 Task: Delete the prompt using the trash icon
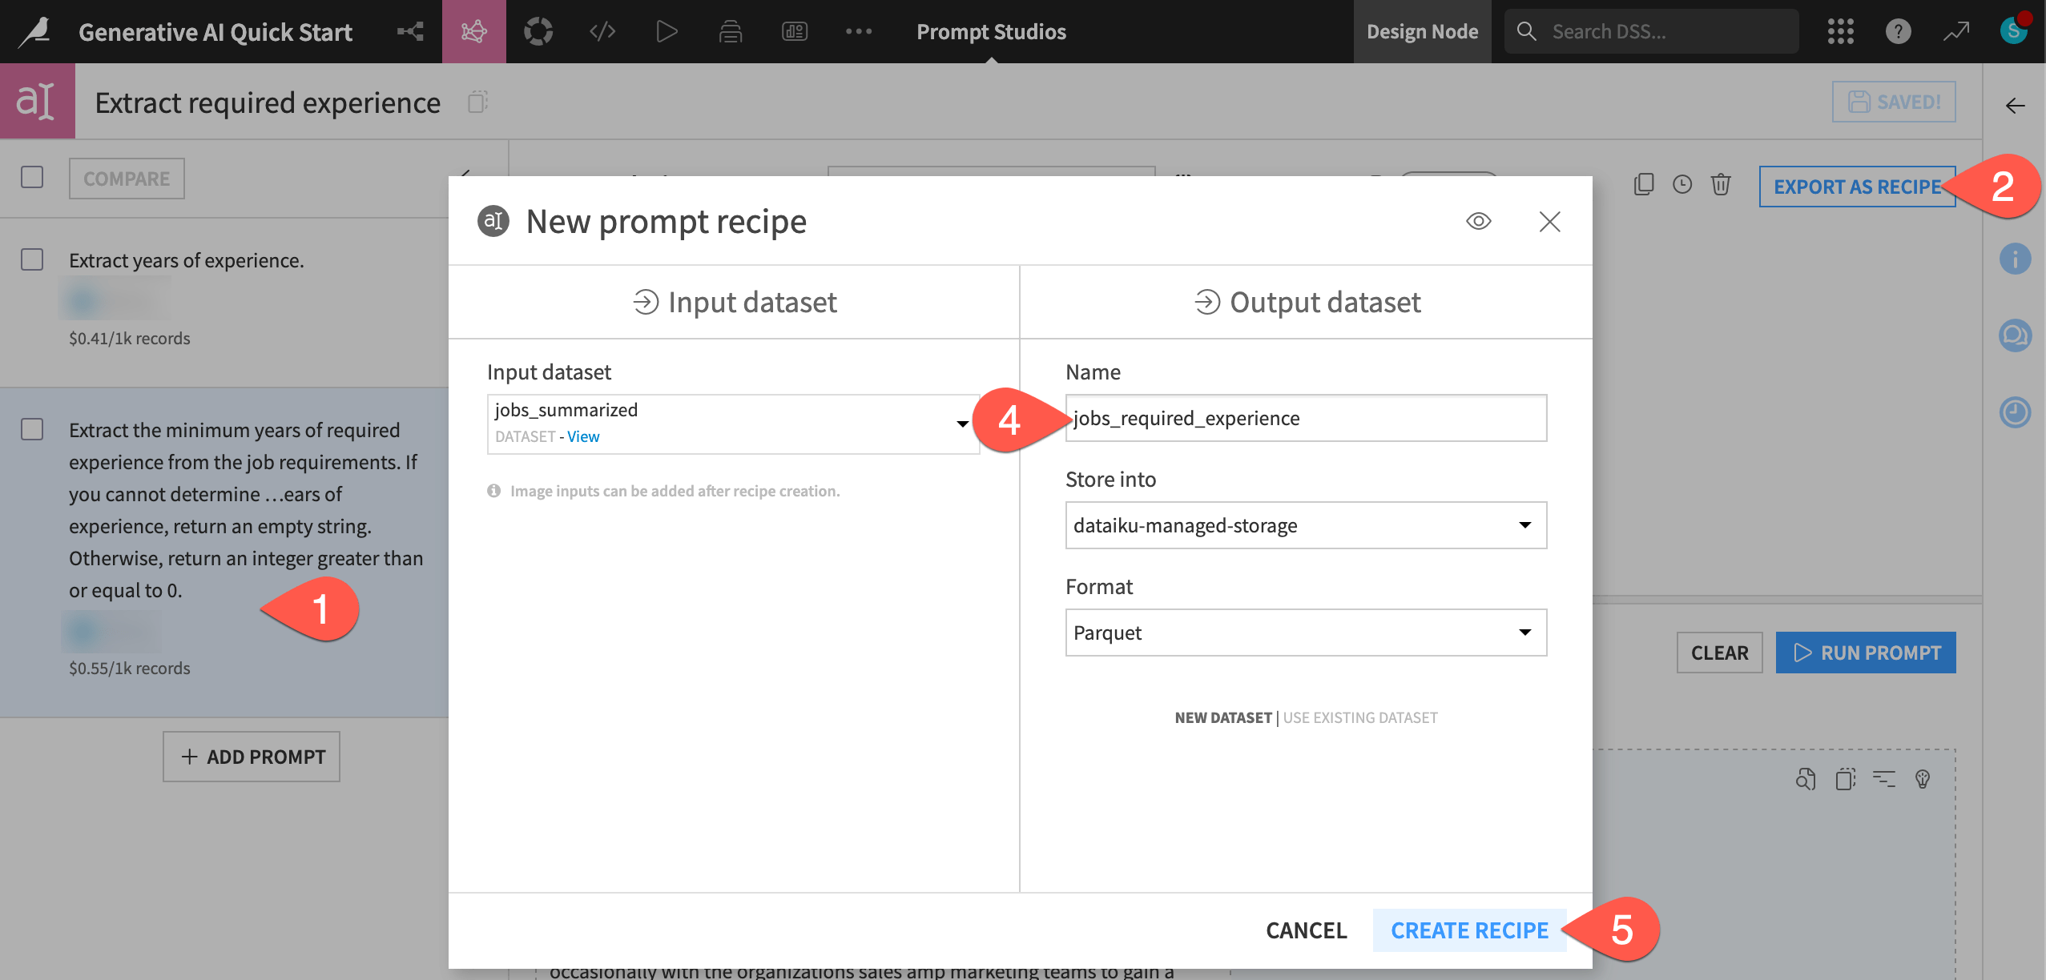click(x=1721, y=185)
